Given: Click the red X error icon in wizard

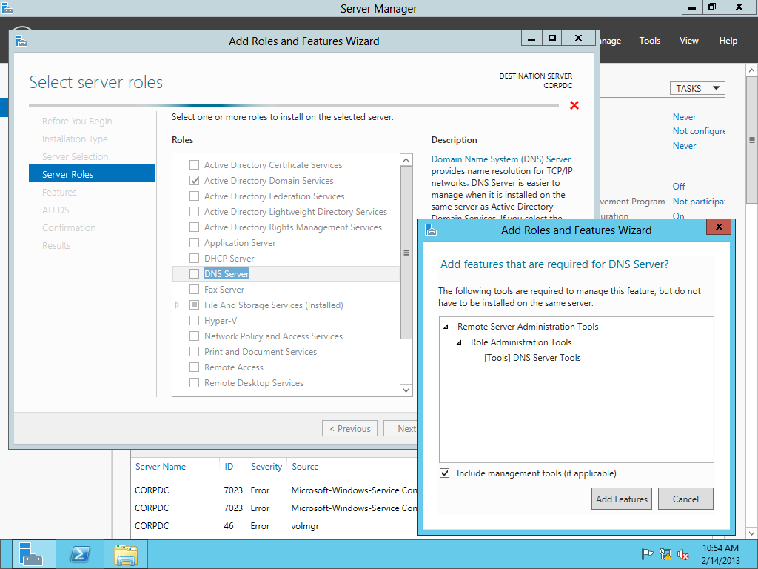Looking at the screenshot, I should [x=574, y=105].
